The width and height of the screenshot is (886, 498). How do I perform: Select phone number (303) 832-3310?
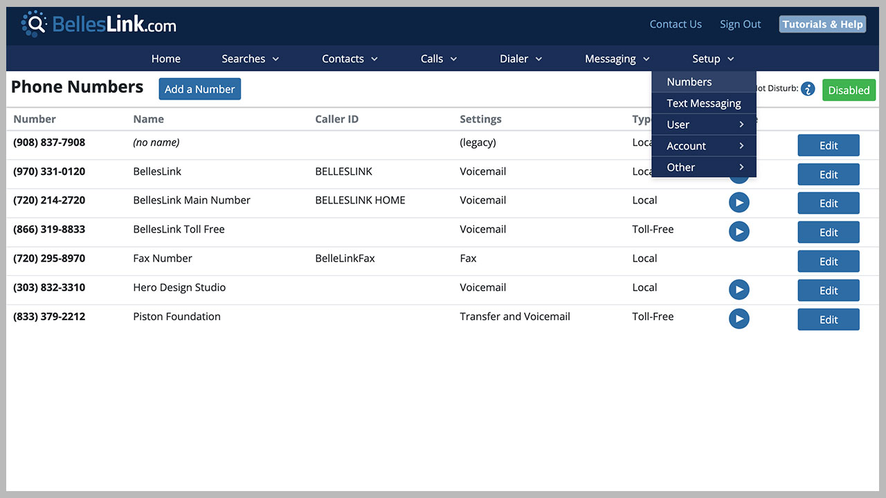pyautogui.click(x=49, y=287)
